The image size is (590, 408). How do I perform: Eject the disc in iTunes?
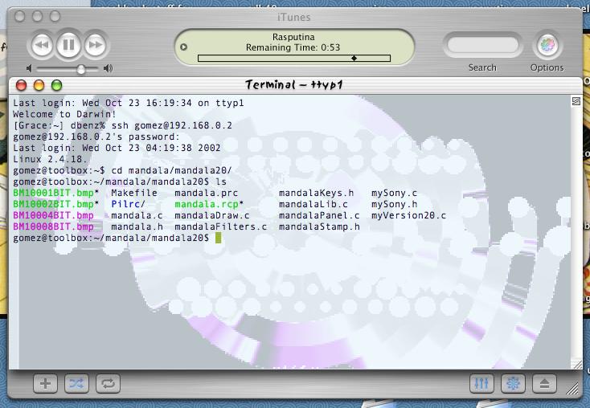(544, 384)
